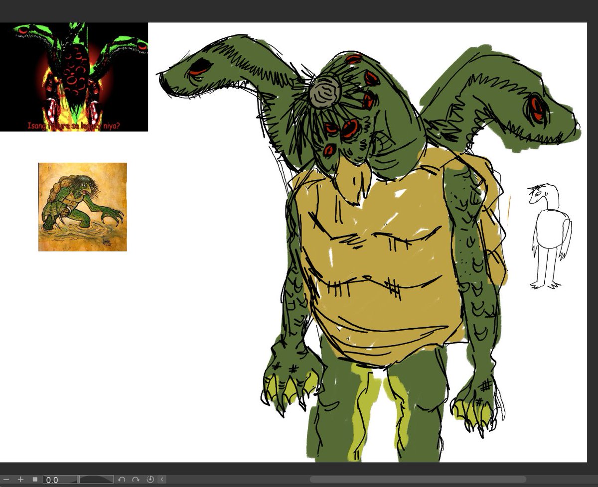
Task: Click the gray spiral on creature's head
Action: 324,93
